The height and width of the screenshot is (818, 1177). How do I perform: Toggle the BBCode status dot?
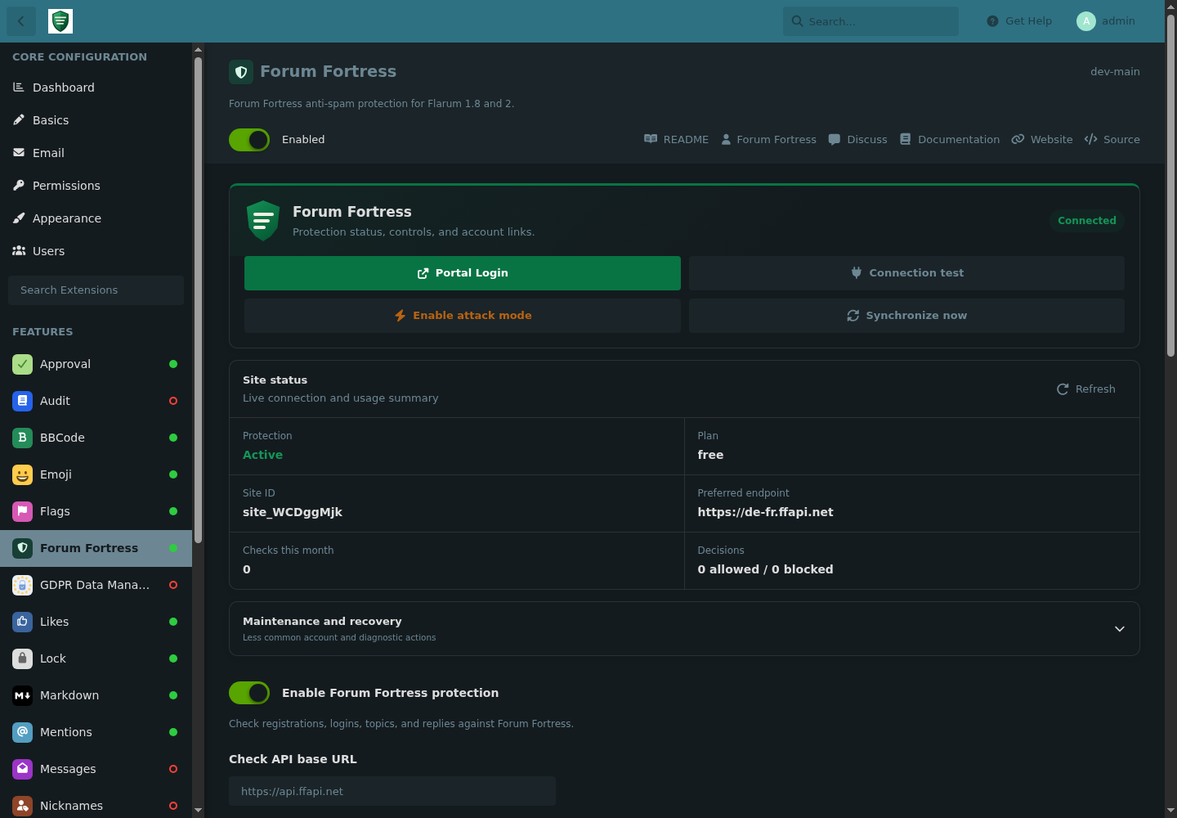(x=173, y=438)
